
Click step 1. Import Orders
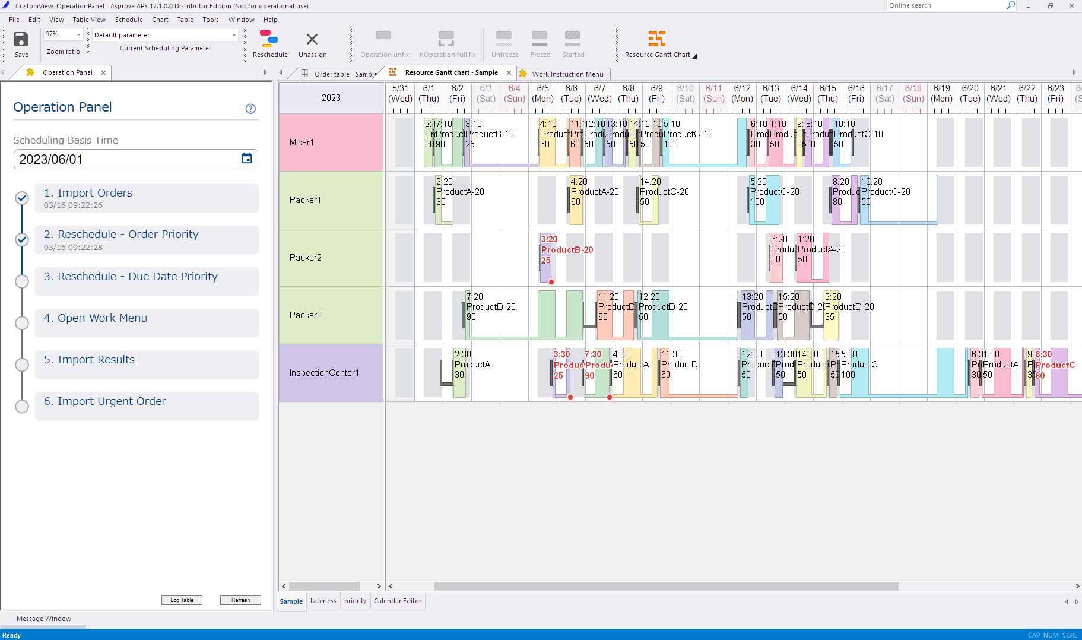click(147, 198)
